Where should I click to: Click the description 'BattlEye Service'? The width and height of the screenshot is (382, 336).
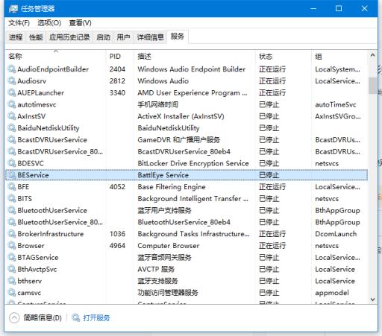(163, 175)
